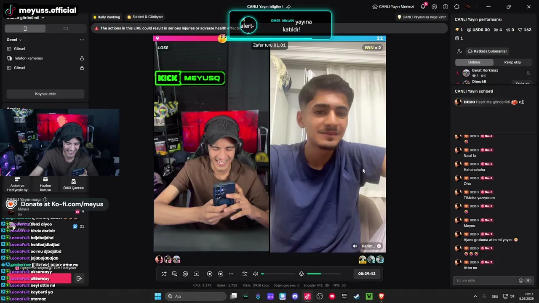Viewport: 539px width, 303px height.
Task: Open Sohbet & Görüşme
Action: [145, 17]
